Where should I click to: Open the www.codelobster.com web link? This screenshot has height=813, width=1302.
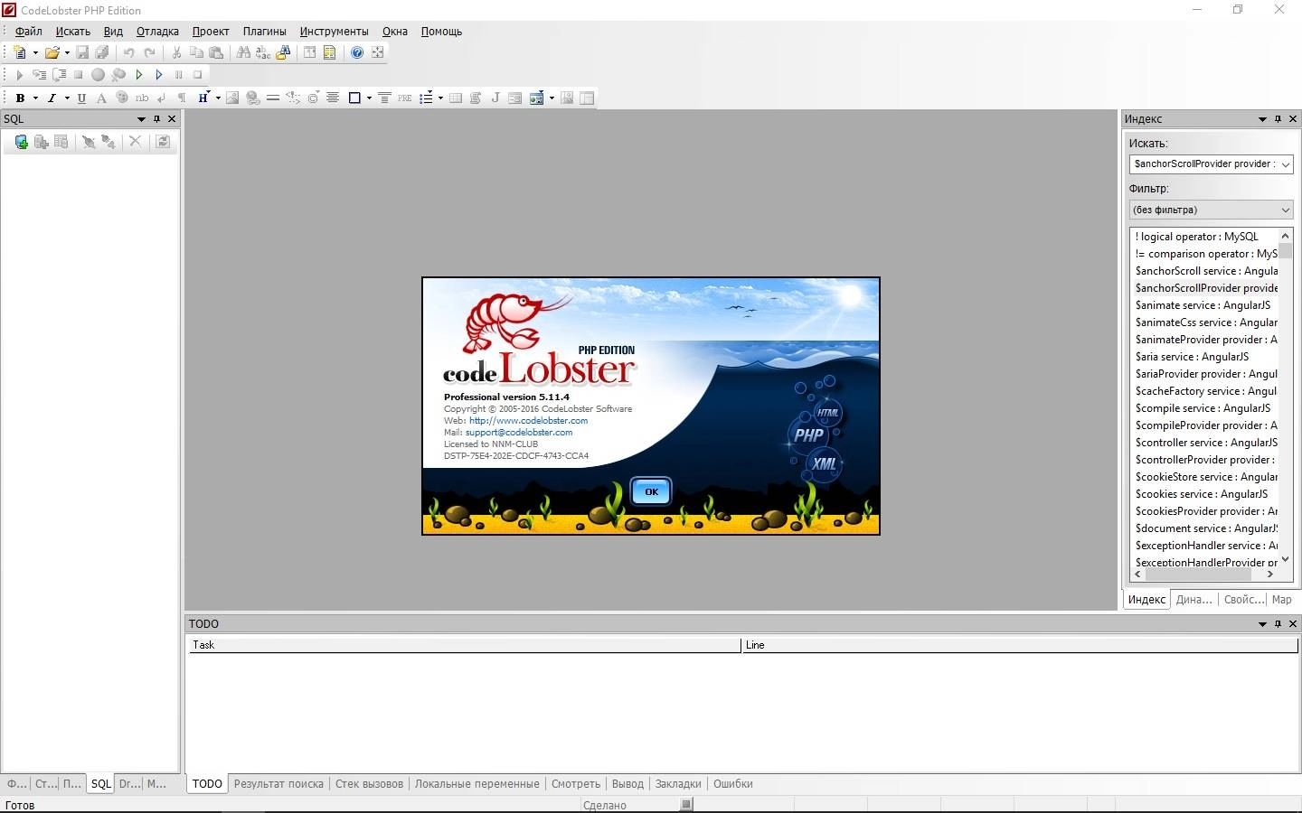528,420
